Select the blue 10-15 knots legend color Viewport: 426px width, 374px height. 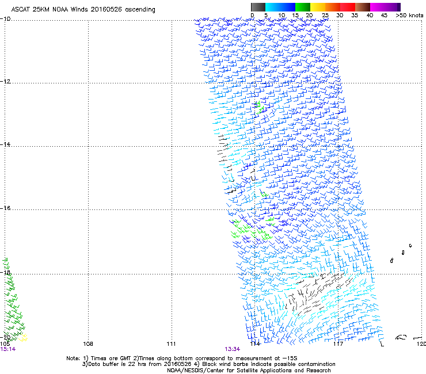[x=287, y=7]
